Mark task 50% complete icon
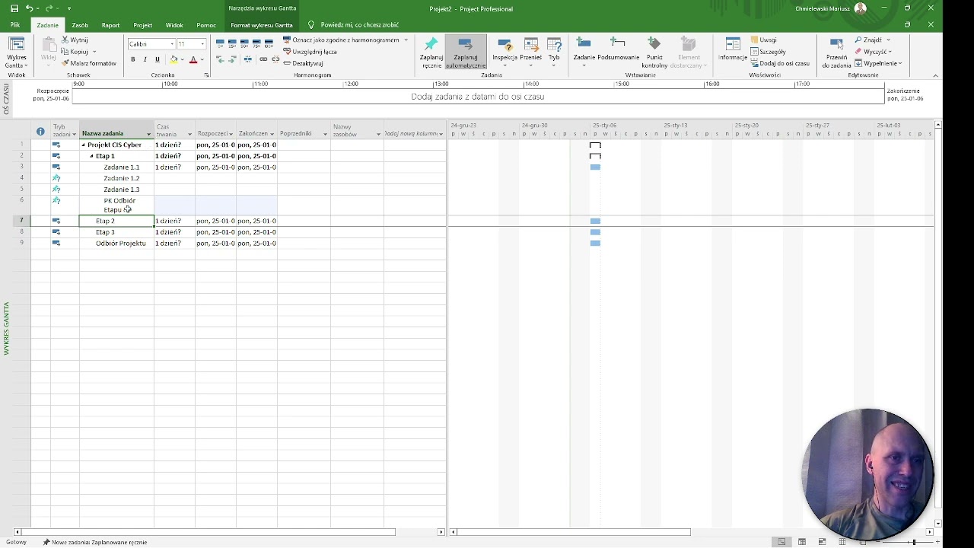 pyautogui.click(x=244, y=43)
